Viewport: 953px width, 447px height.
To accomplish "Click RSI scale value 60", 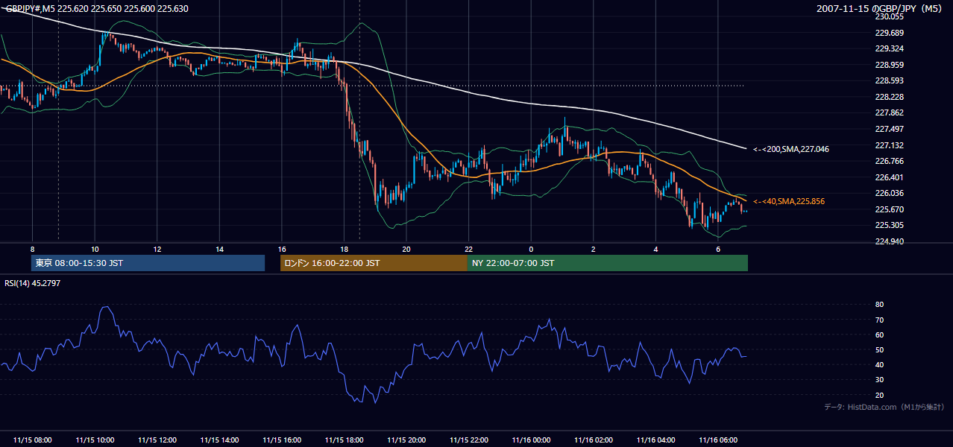I will tap(880, 335).
